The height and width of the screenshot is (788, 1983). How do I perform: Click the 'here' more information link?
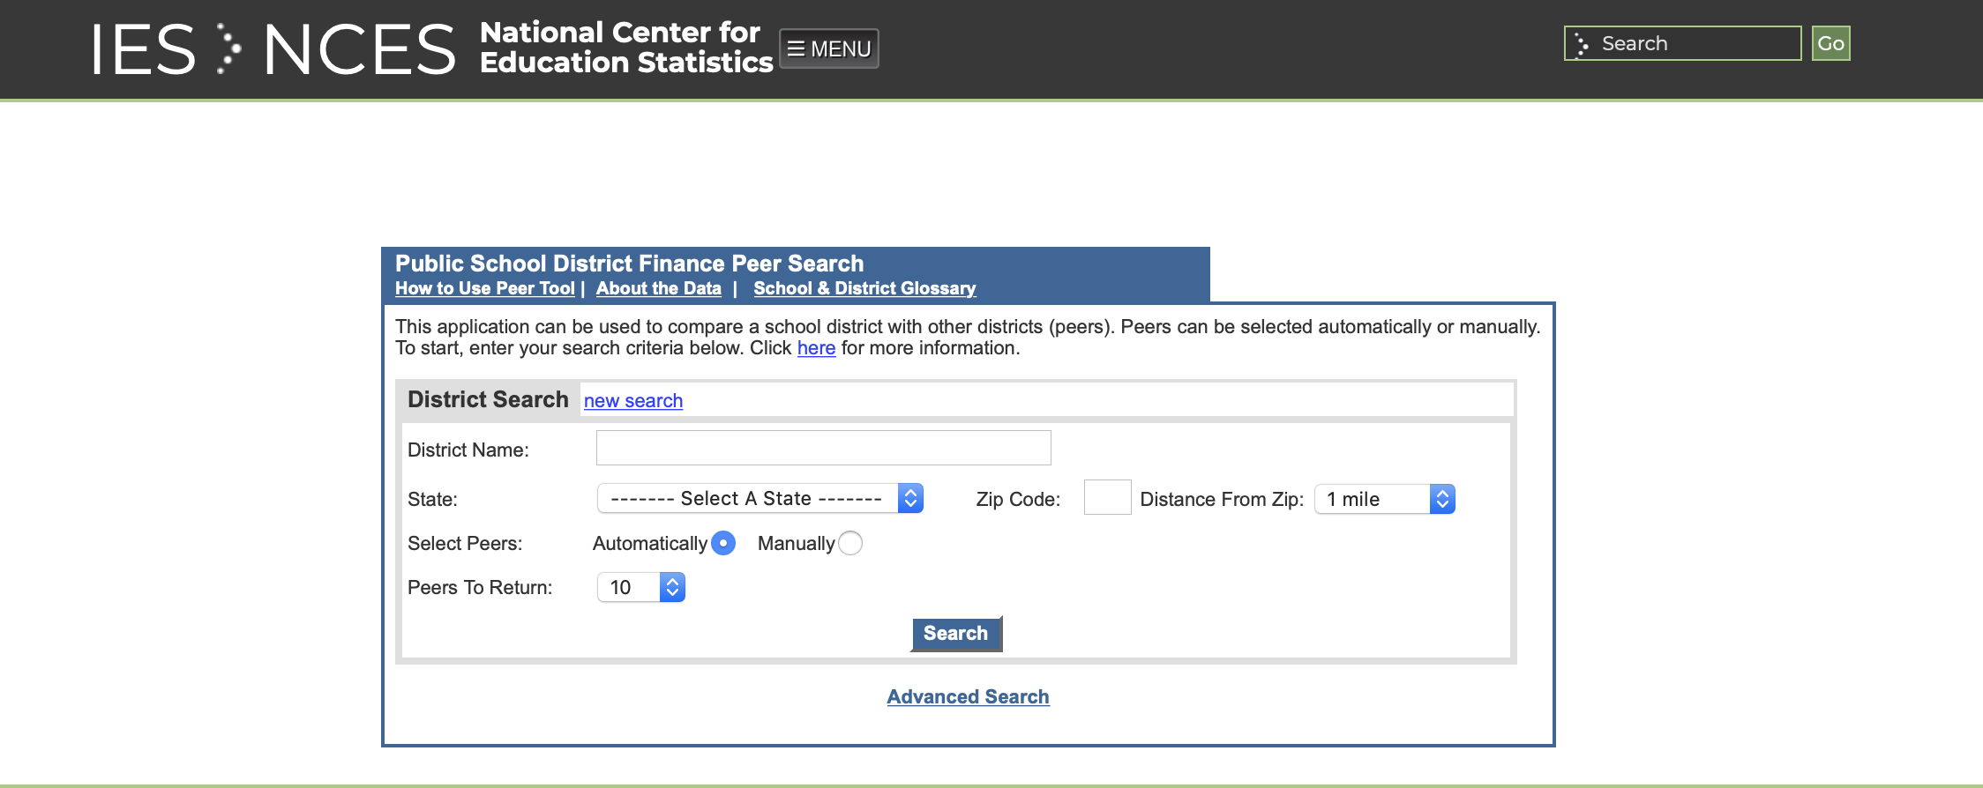coord(816,348)
